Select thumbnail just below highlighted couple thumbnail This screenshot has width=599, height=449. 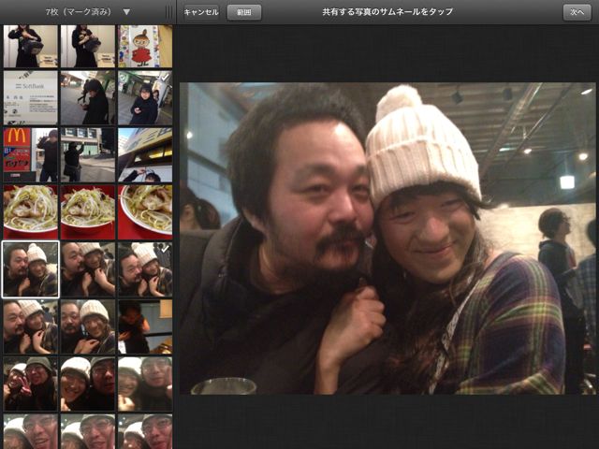click(x=31, y=326)
